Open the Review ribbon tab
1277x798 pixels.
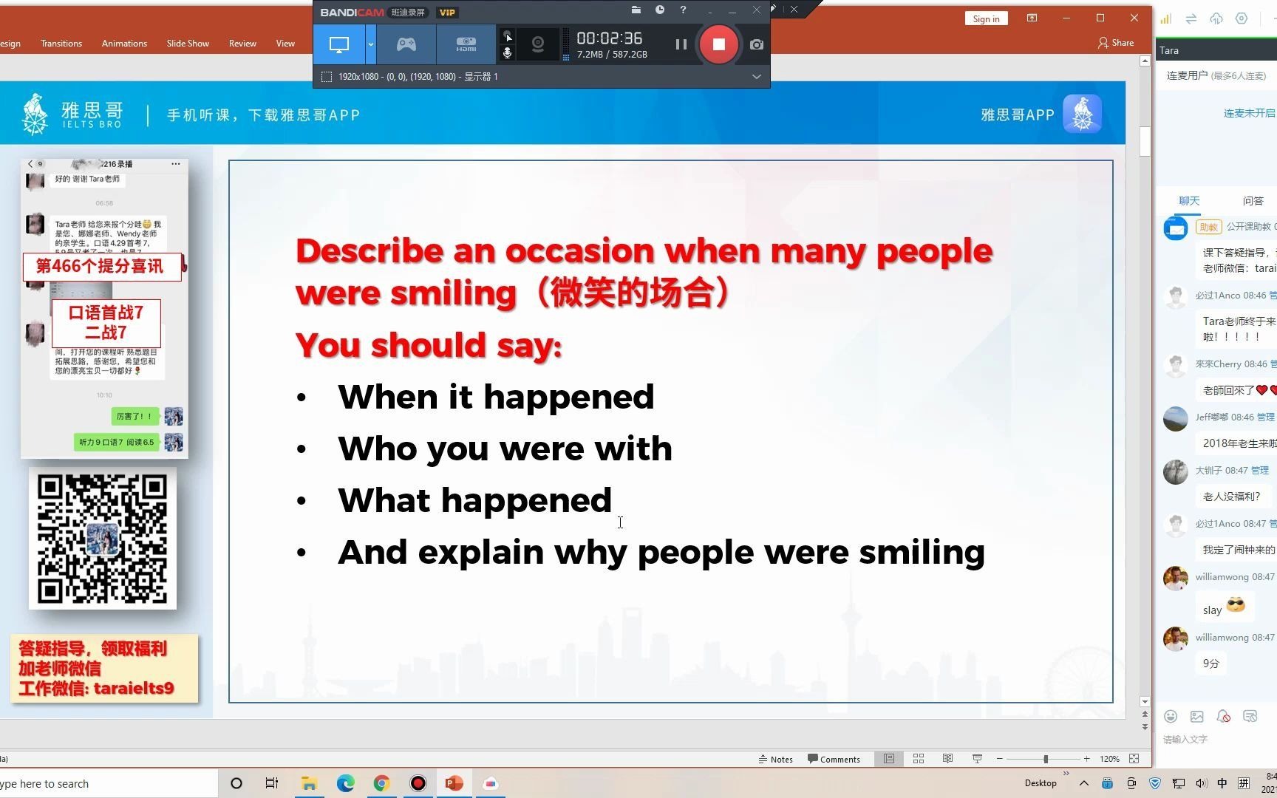click(242, 44)
